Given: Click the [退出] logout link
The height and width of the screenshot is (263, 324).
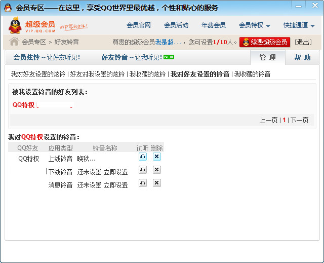Looking at the screenshot, I should 303,42.
